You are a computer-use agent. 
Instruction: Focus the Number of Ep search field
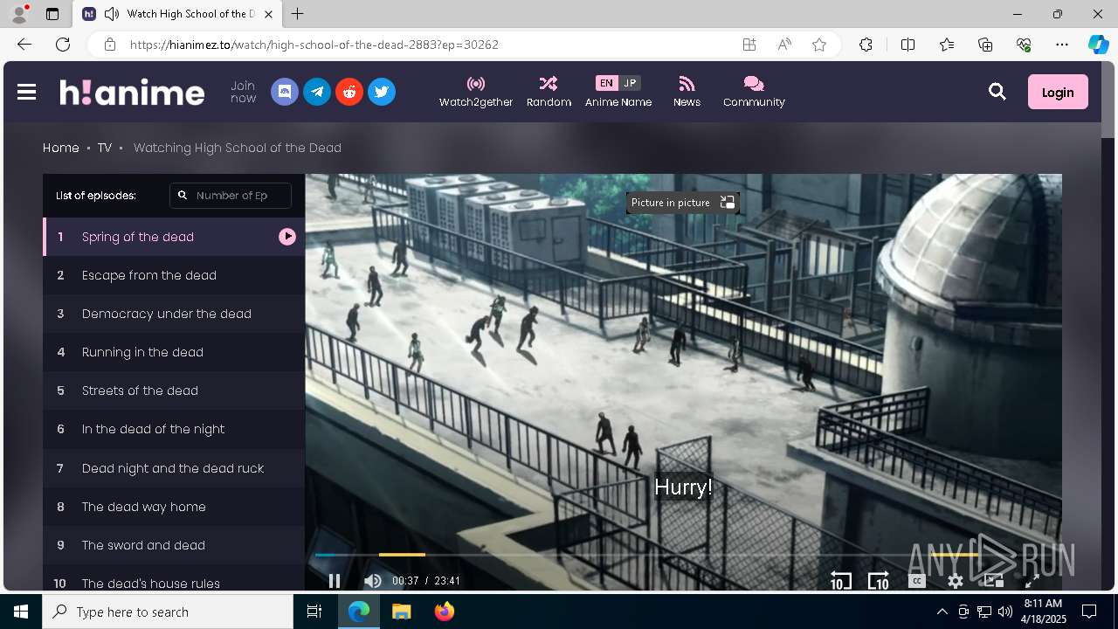click(x=231, y=196)
